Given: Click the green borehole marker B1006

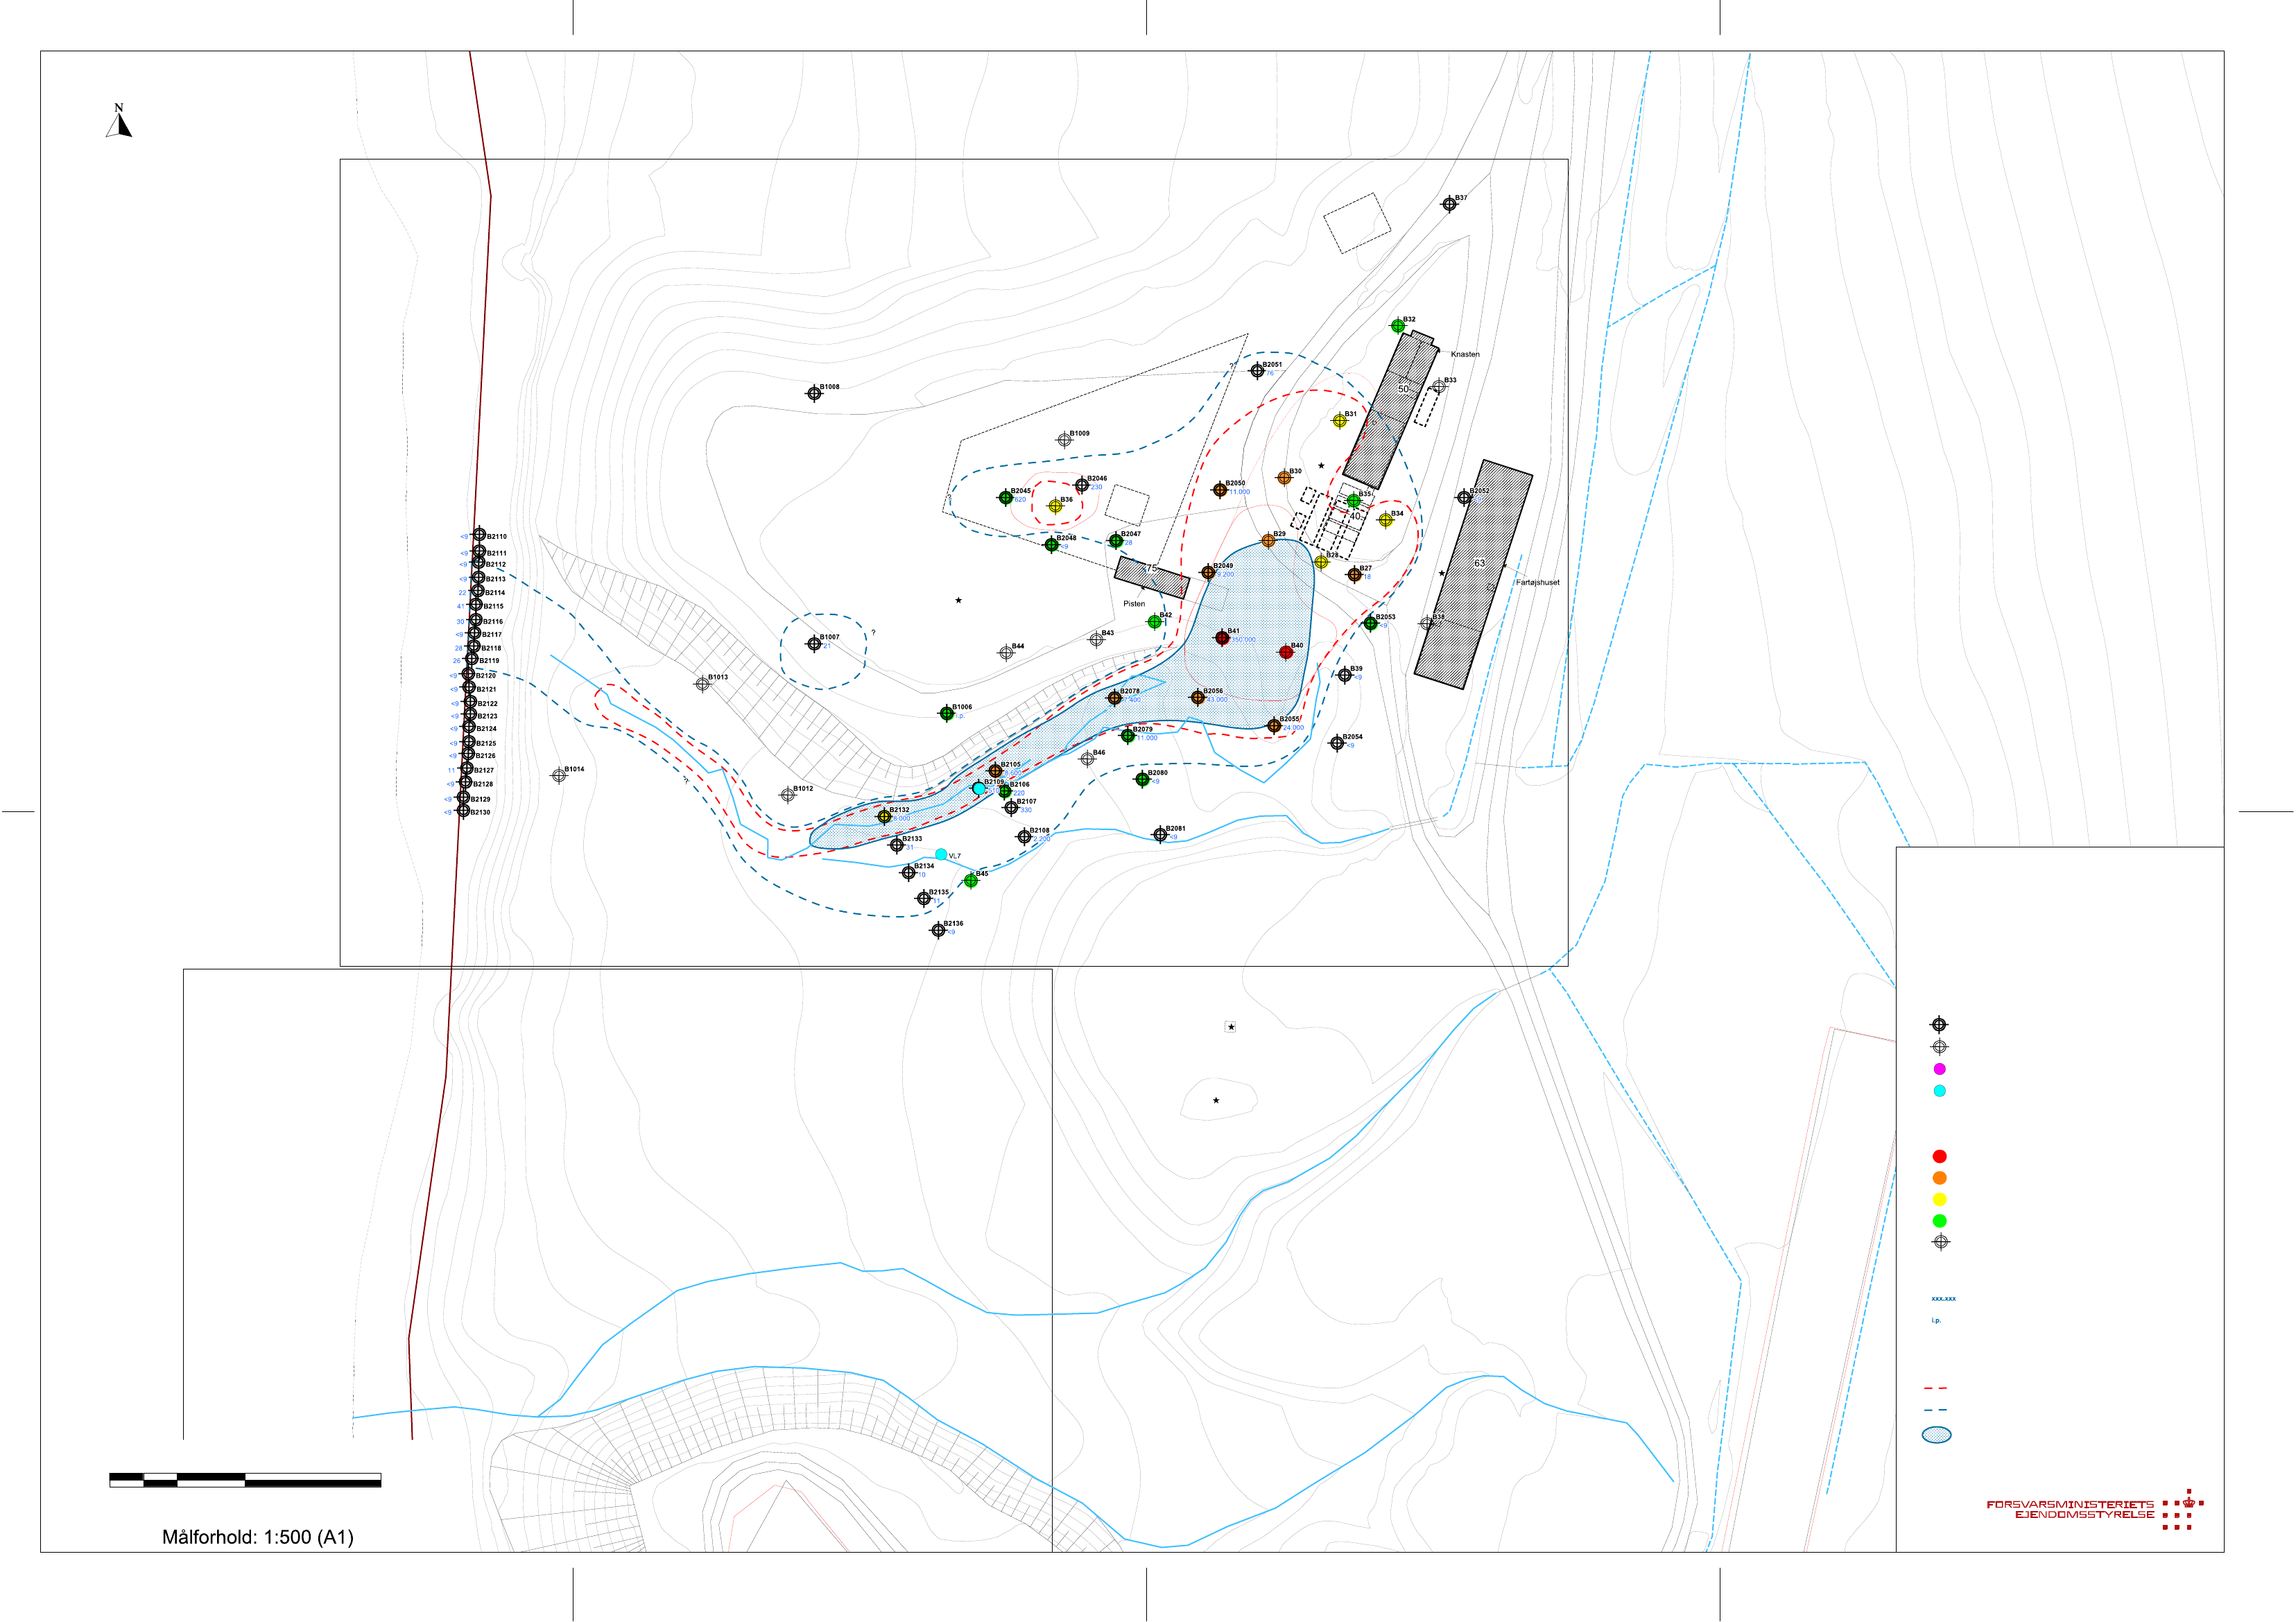Looking at the screenshot, I should pyautogui.click(x=946, y=714).
